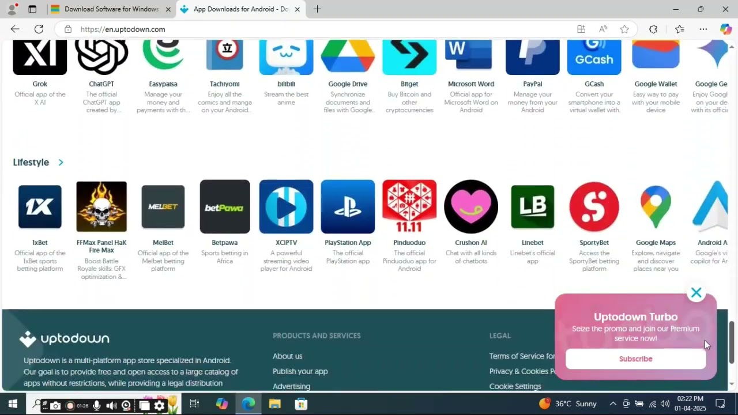Open the PayPal app icon

[x=533, y=57]
